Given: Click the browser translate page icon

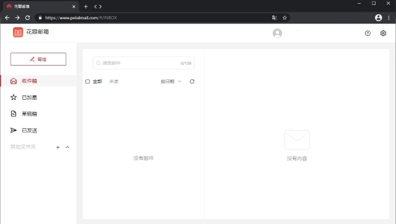Looking at the screenshot, I should (x=274, y=18).
